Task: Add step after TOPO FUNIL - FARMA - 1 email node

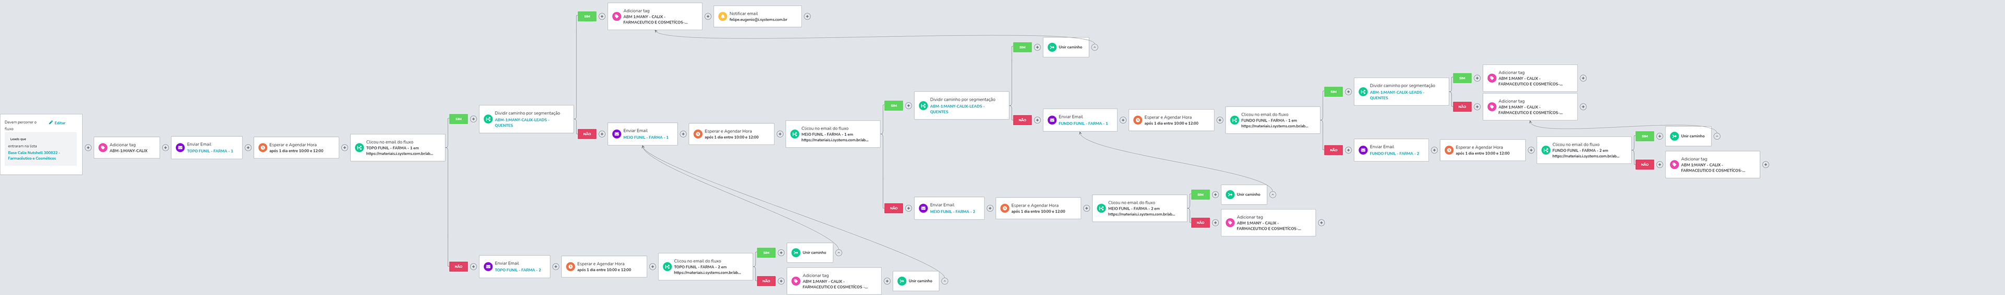Action: 249,148
